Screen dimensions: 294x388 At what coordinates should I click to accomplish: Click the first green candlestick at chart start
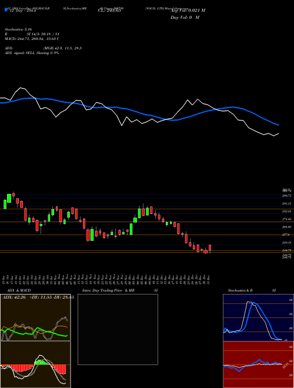(x=5, y=204)
